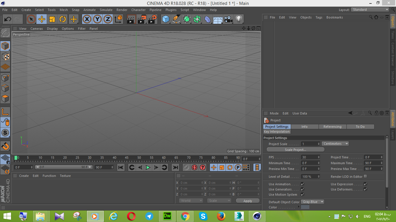This screenshot has height=222, width=396.
Task: Open the Layout Standard dropdown
Action: pos(370,10)
